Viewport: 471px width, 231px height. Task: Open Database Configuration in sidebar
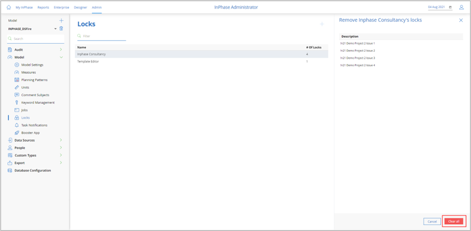click(33, 170)
